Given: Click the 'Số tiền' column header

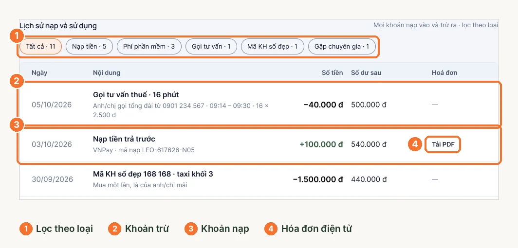Looking at the screenshot, I should (x=333, y=72).
